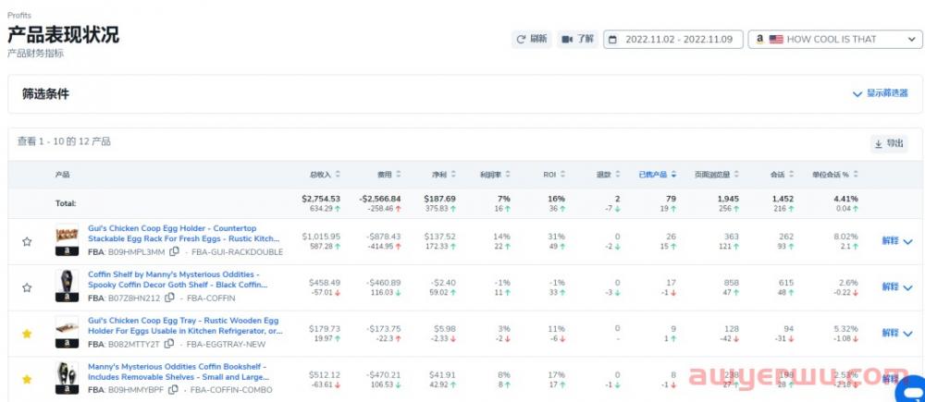Click total revenue value $2,754.53

pos(321,199)
